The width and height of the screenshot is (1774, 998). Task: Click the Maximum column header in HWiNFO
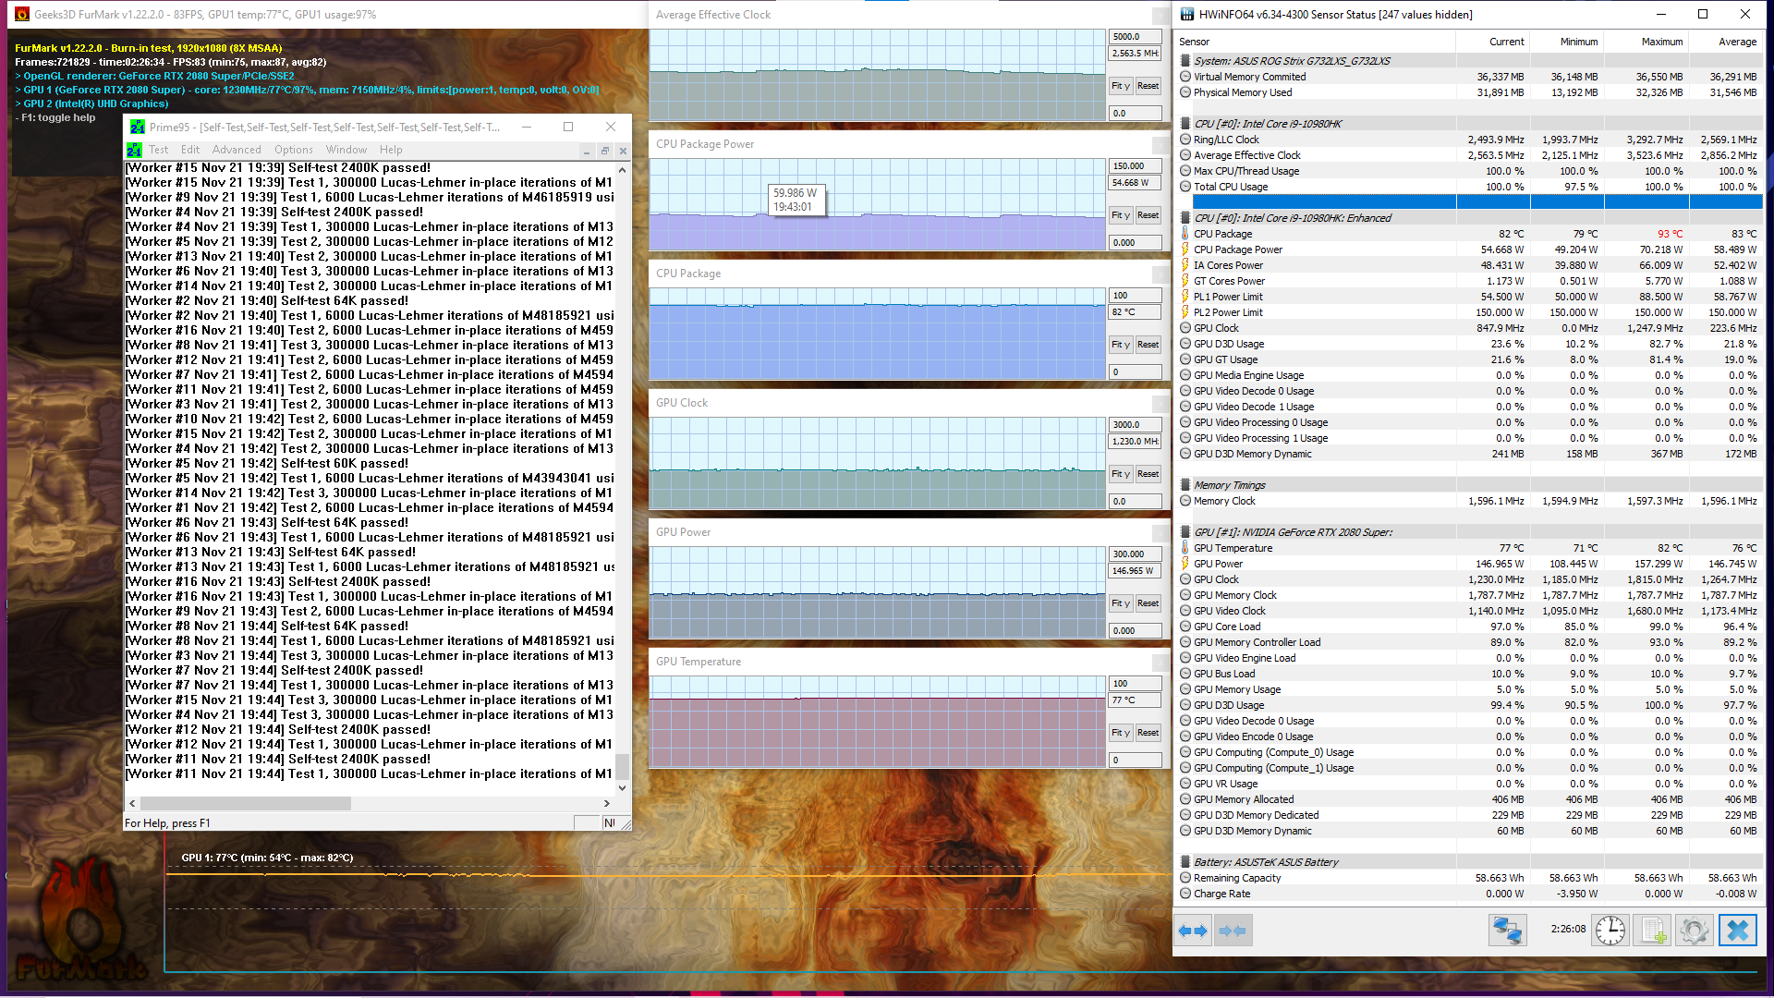point(1646,42)
